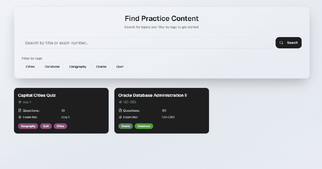Click the search input field
This screenshot has width=322, height=169.
tap(147, 42)
